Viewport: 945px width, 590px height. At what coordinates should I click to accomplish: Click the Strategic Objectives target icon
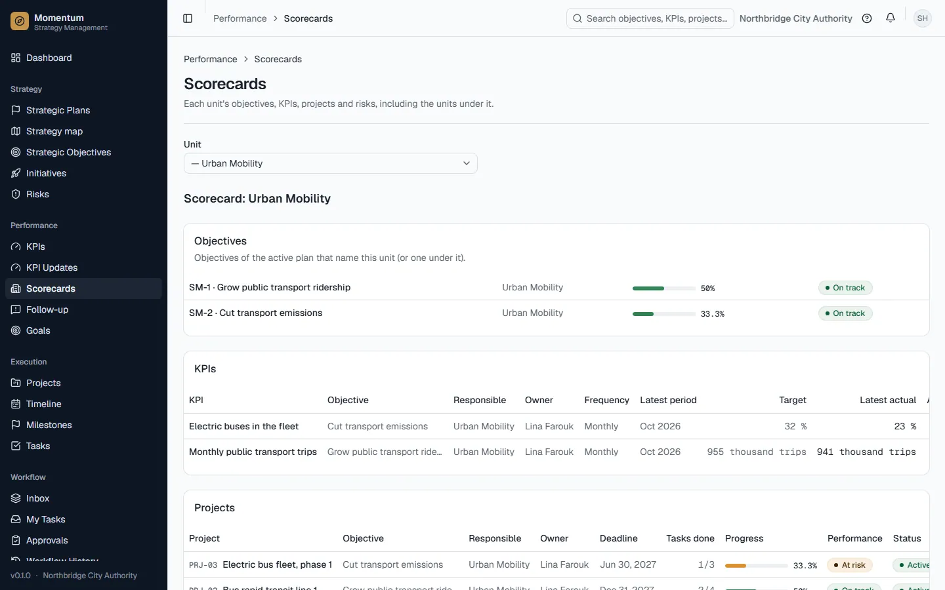[16, 152]
